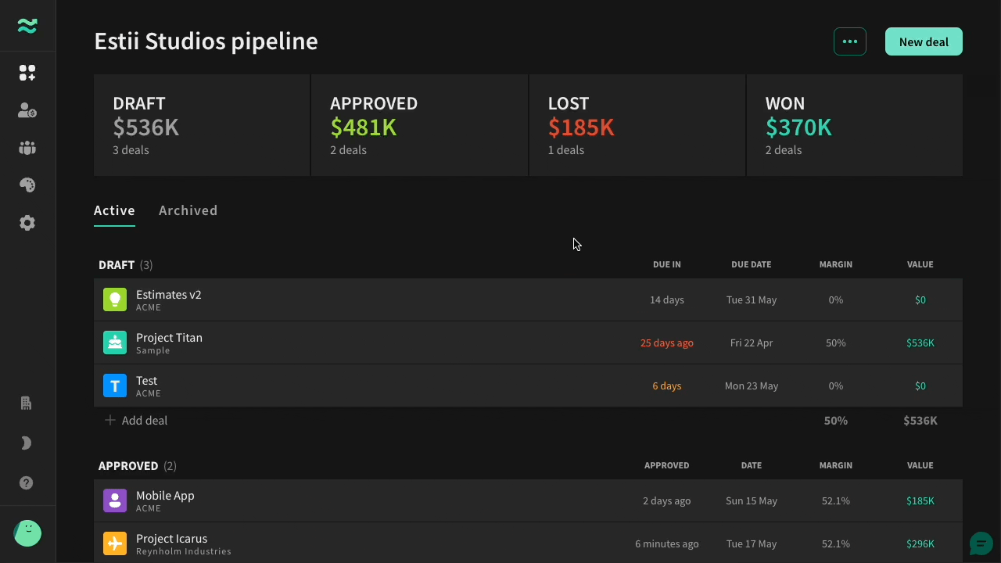The height and width of the screenshot is (563, 1001).
Task: Click the 'Fri 22 Apr' due date
Action: tap(752, 342)
